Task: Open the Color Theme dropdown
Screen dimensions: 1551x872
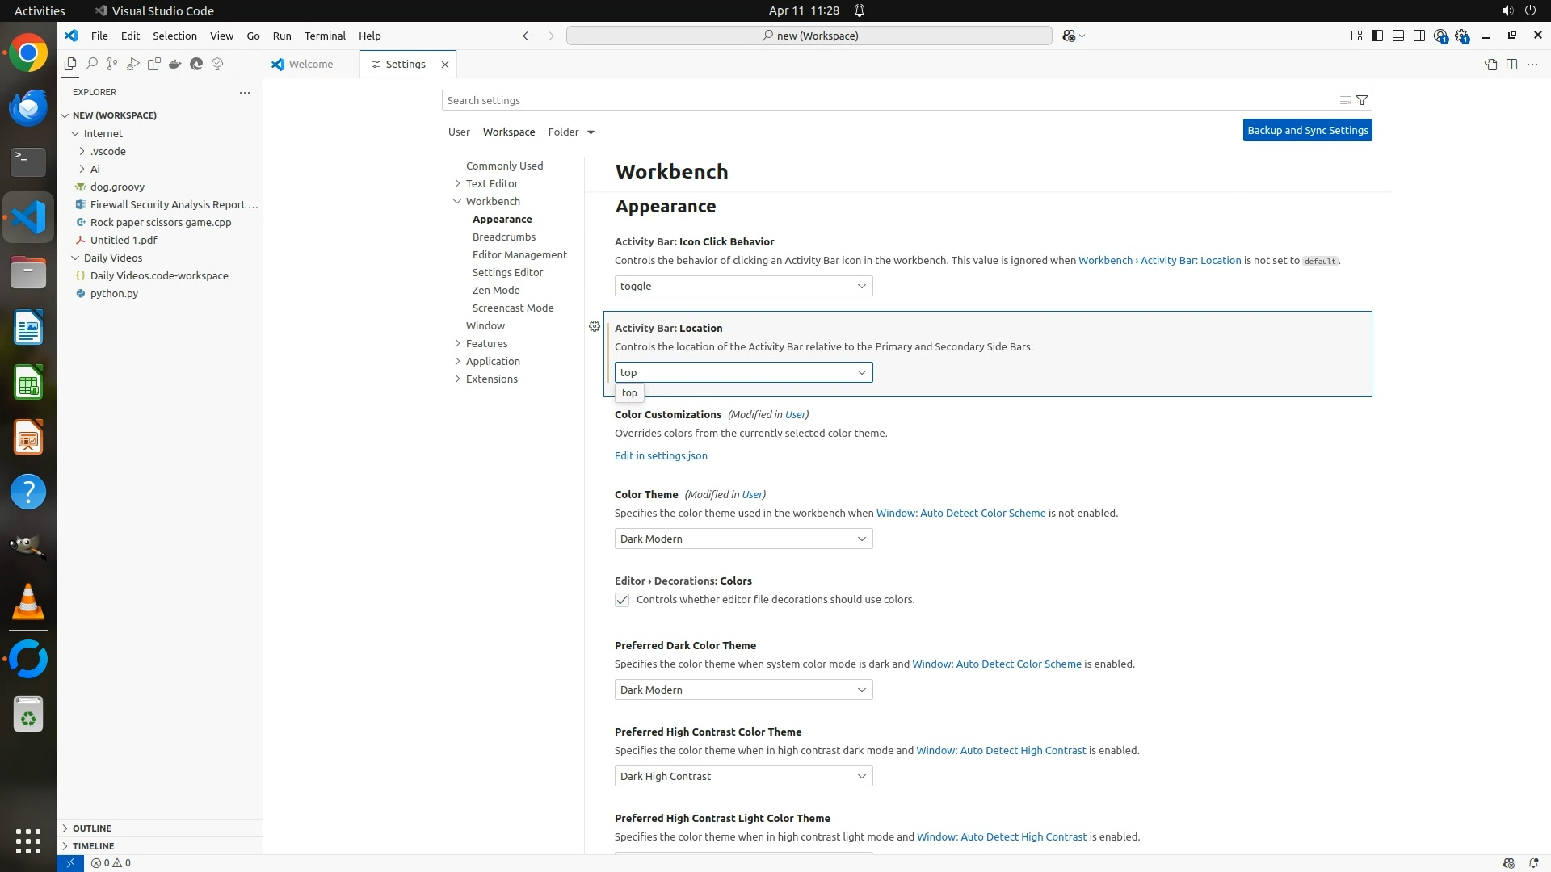Action: [x=743, y=539]
